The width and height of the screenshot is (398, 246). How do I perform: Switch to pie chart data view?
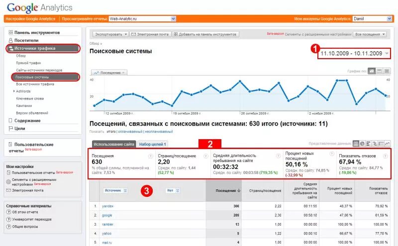pyautogui.click(x=362, y=144)
